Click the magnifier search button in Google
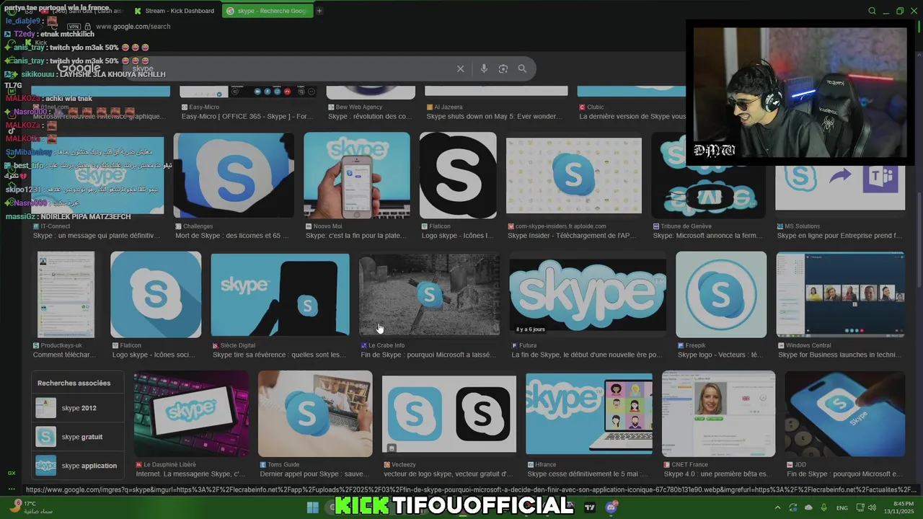This screenshot has width=923, height=519. (522, 68)
